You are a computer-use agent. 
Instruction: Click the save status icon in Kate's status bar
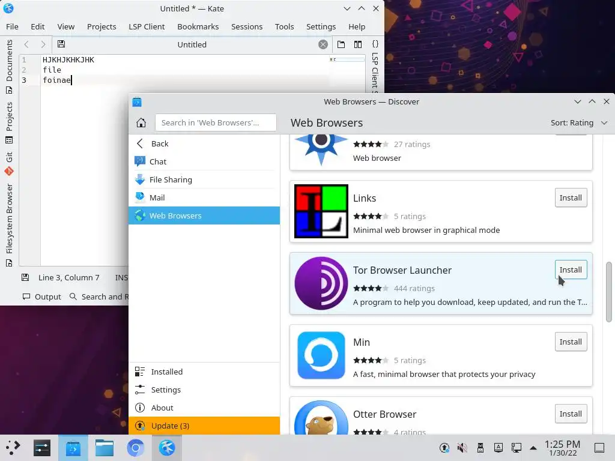pyautogui.click(x=25, y=277)
